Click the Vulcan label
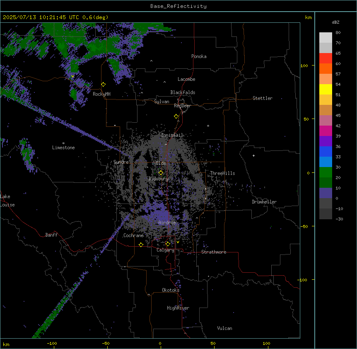357x349 pixels. (x=224, y=328)
